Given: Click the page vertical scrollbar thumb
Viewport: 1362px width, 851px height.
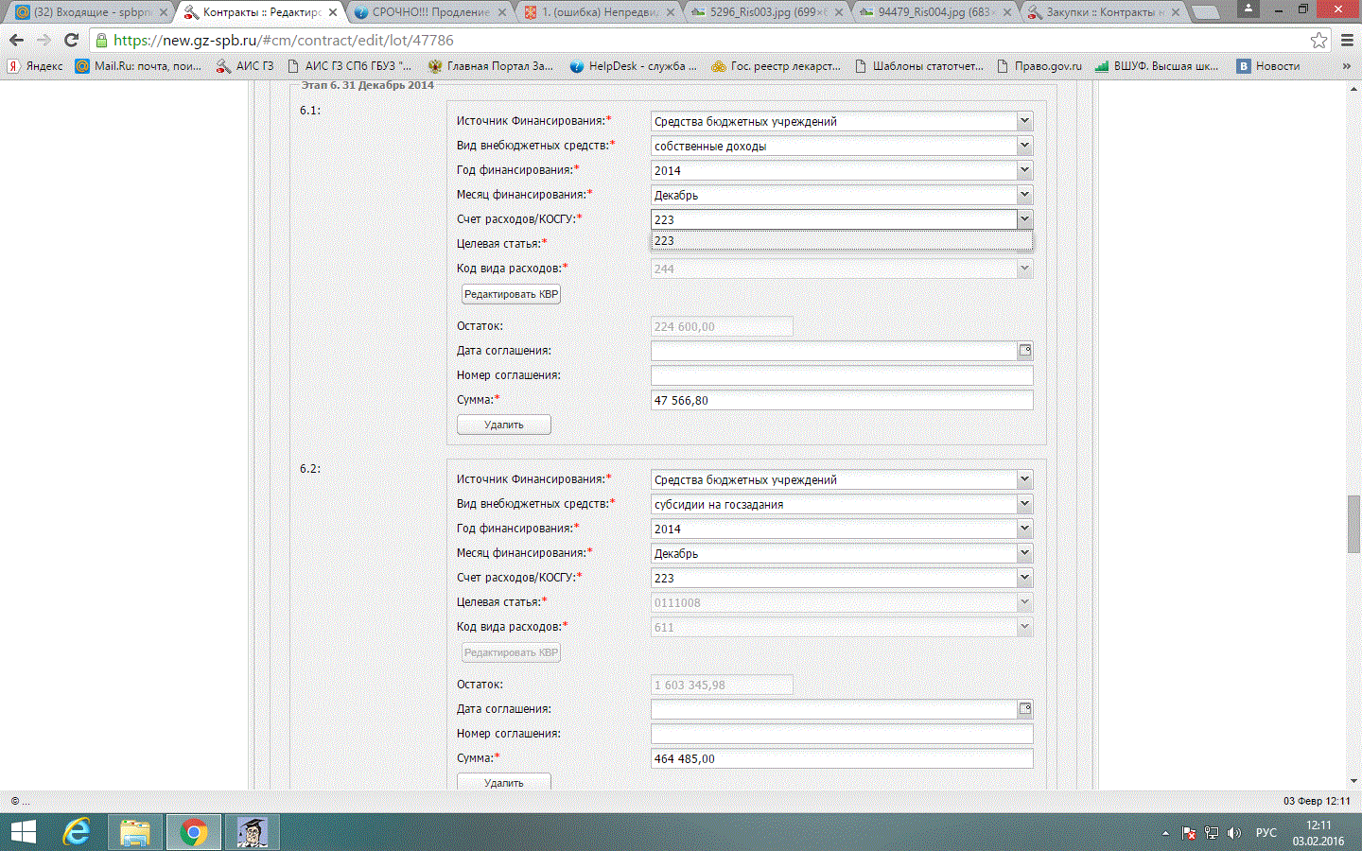Looking at the screenshot, I should [1353, 523].
